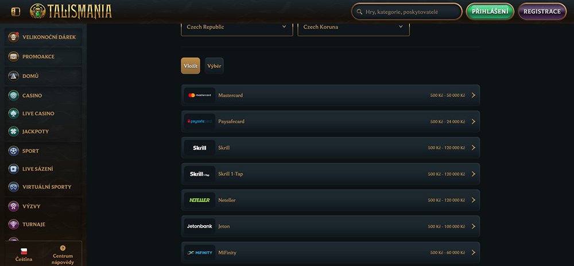The height and width of the screenshot is (266, 574).
Task: Open the SPORT menu item label
Action: tap(31, 151)
